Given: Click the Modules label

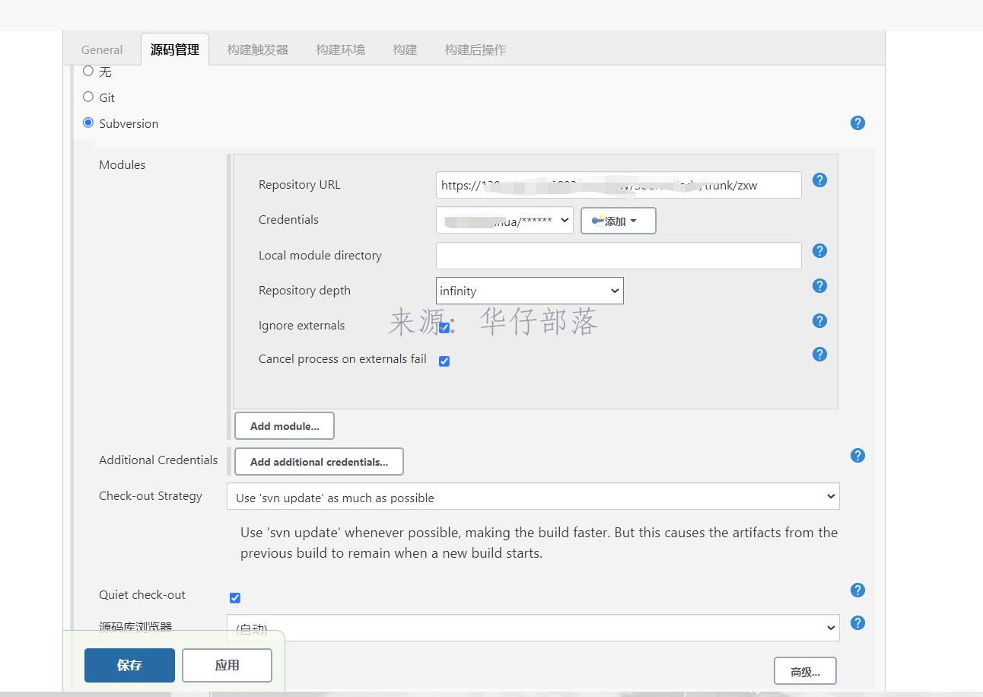Looking at the screenshot, I should coord(122,164).
